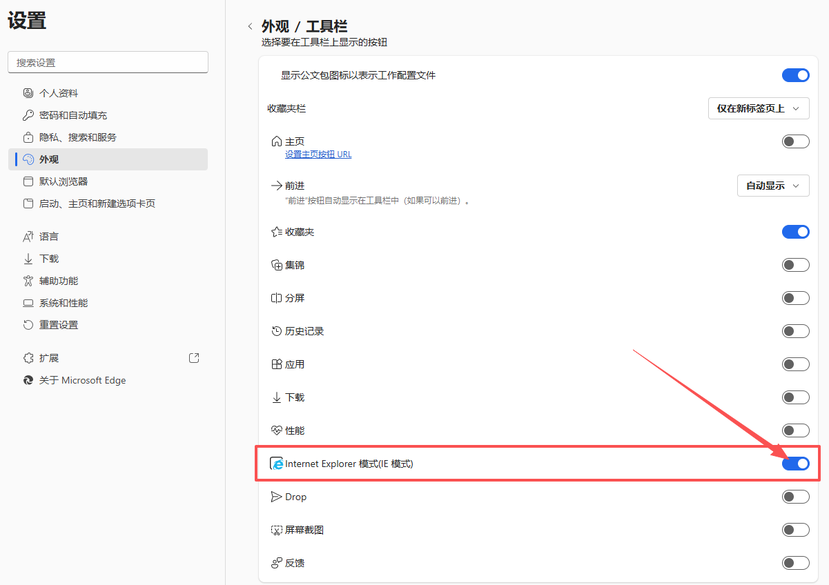
Task: Click the lock icon beside 隐私、搜索和服务
Action: point(28,137)
